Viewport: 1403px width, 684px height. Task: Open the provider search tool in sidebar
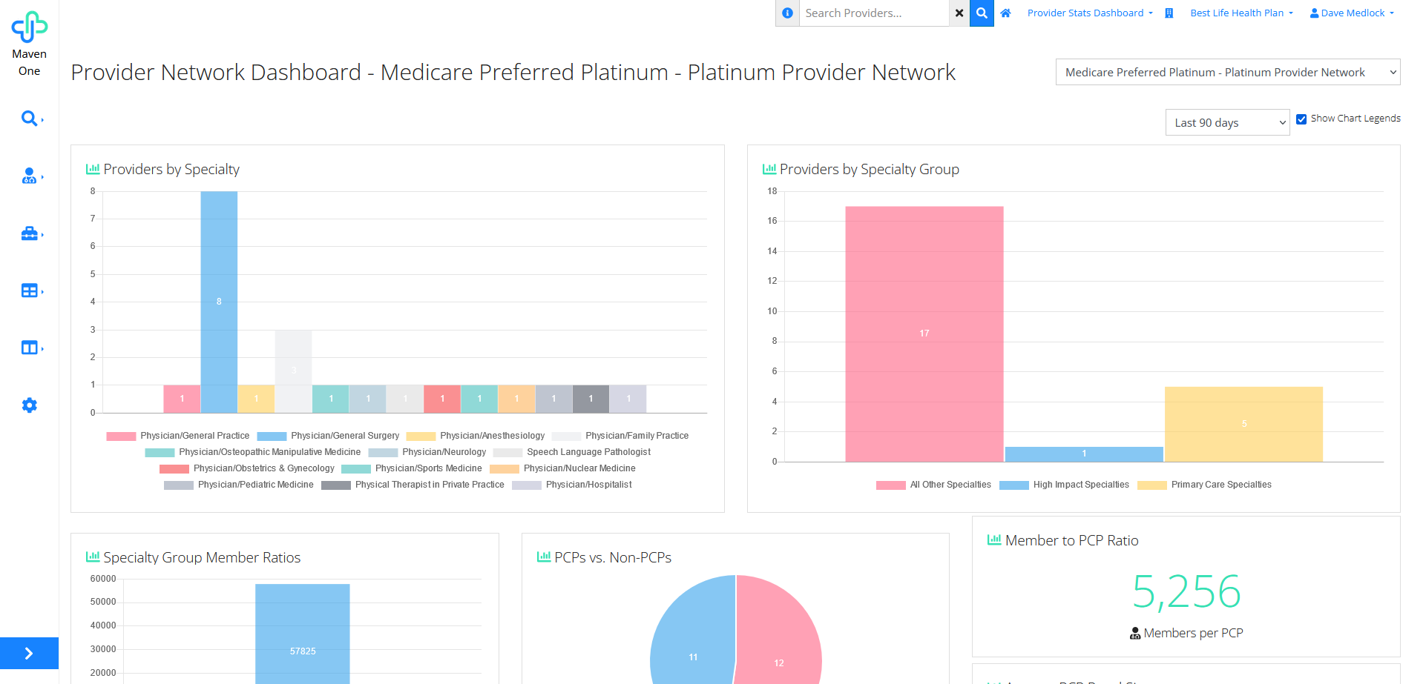(29, 118)
